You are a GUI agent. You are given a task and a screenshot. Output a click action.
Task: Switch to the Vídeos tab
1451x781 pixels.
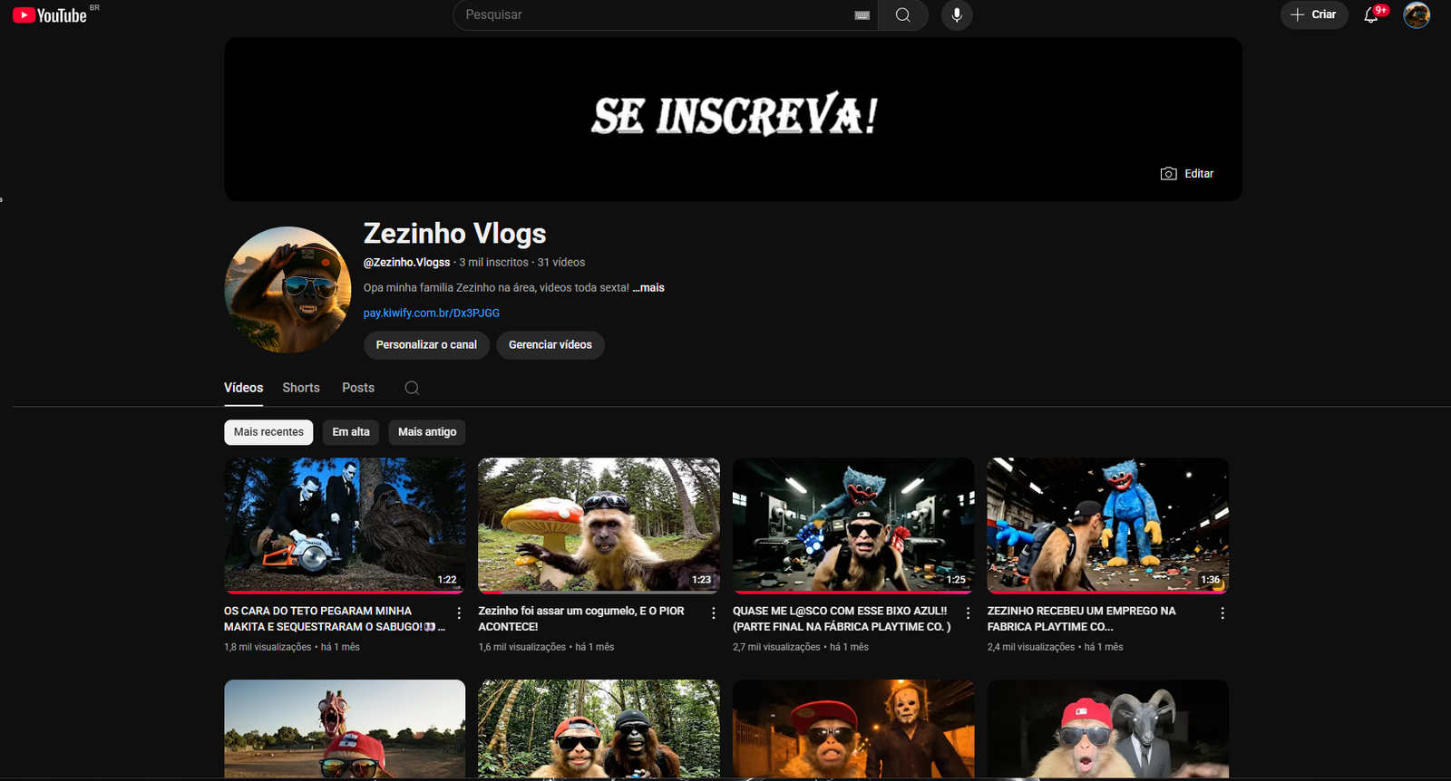(x=244, y=388)
